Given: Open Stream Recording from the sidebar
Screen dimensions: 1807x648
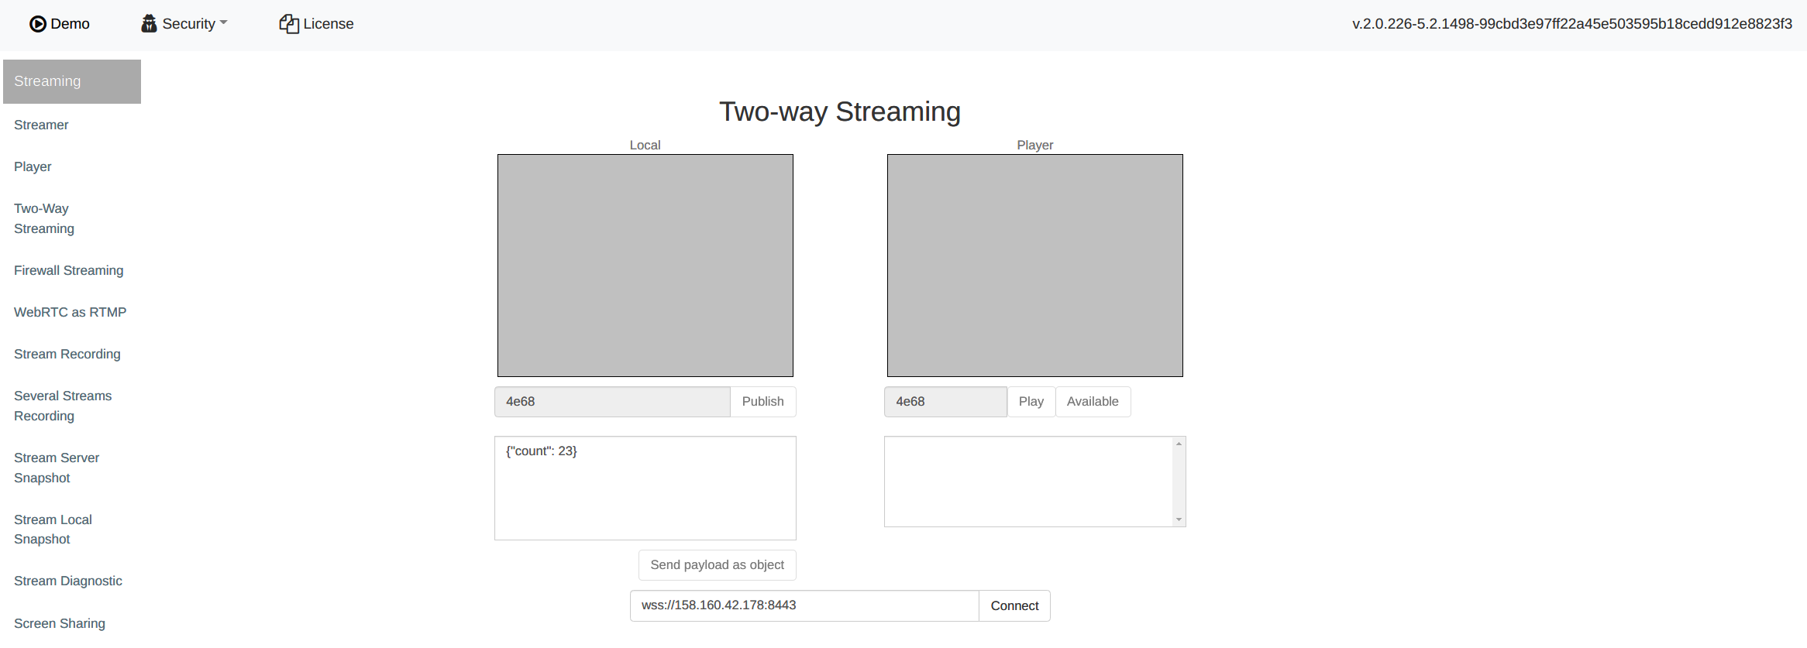Looking at the screenshot, I should (67, 354).
